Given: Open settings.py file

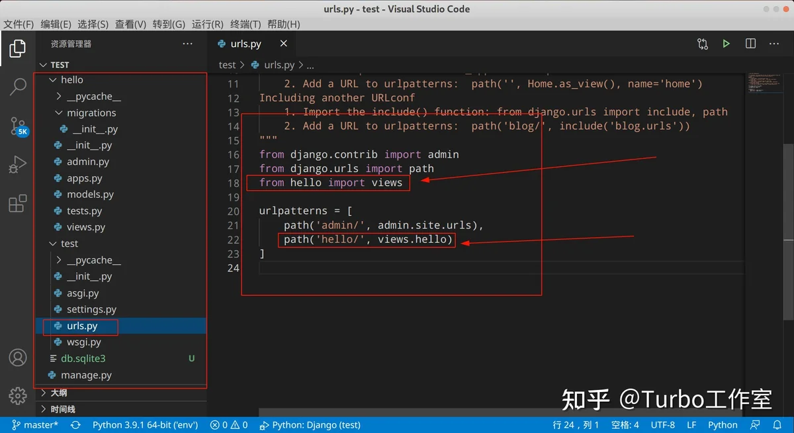Looking at the screenshot, I should (x=121, y=309).
